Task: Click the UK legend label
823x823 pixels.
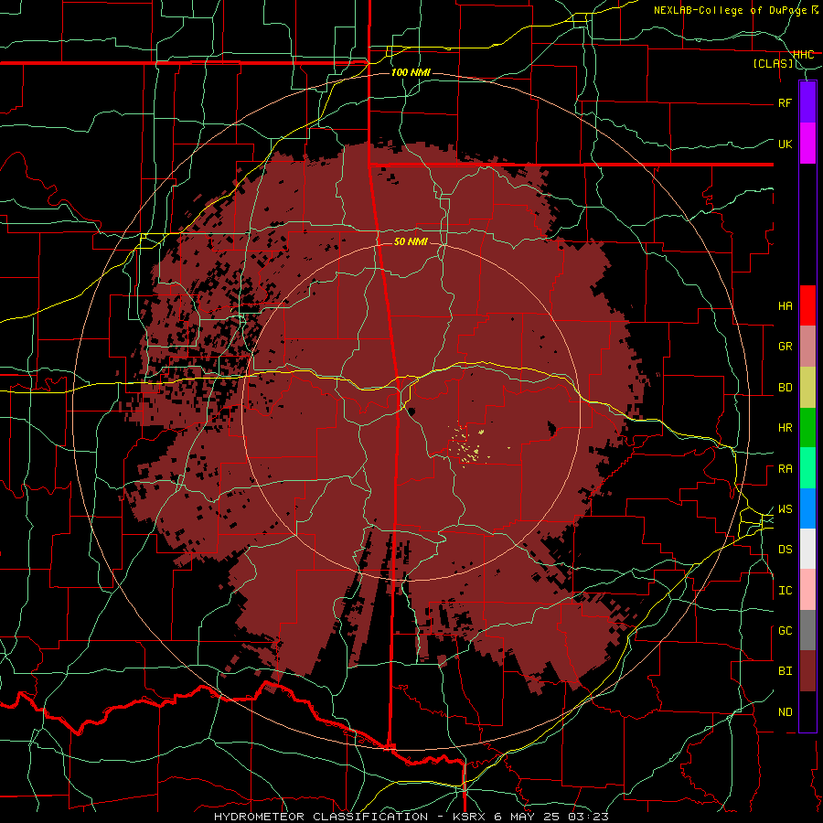Action: point(786,144)
